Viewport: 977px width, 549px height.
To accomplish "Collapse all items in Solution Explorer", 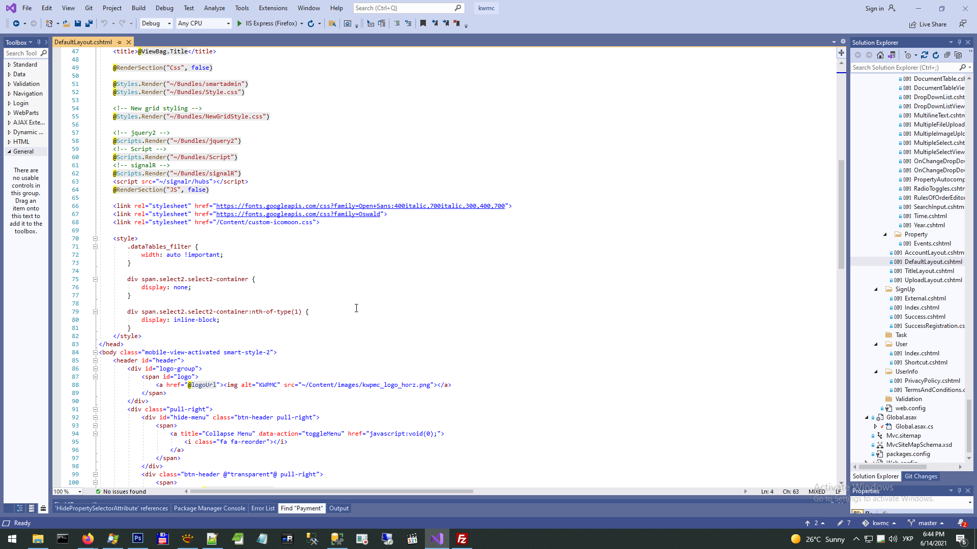I will pyautogui.click(x=947, y=55).
